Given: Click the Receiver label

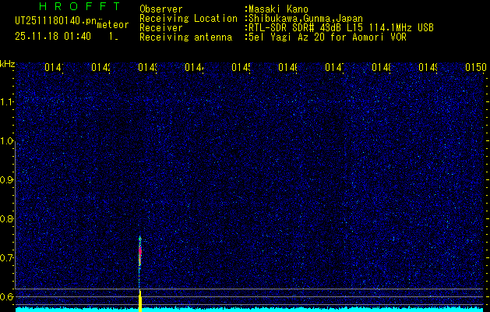Looking at the screenshot, I should click(161, 28).
